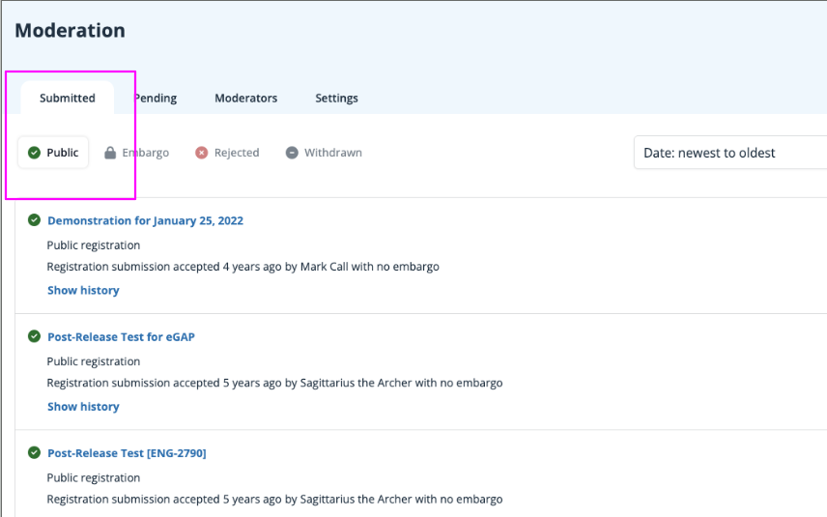Click 'Public registration' under ENG-2790 entry

pos(94,477)
